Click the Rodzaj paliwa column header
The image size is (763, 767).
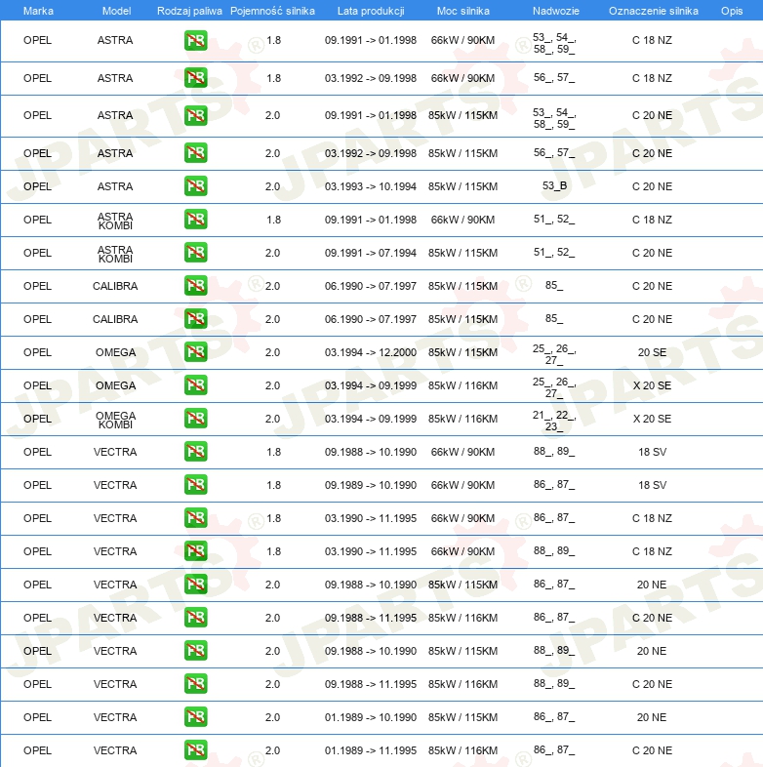[x=189, y=11]
